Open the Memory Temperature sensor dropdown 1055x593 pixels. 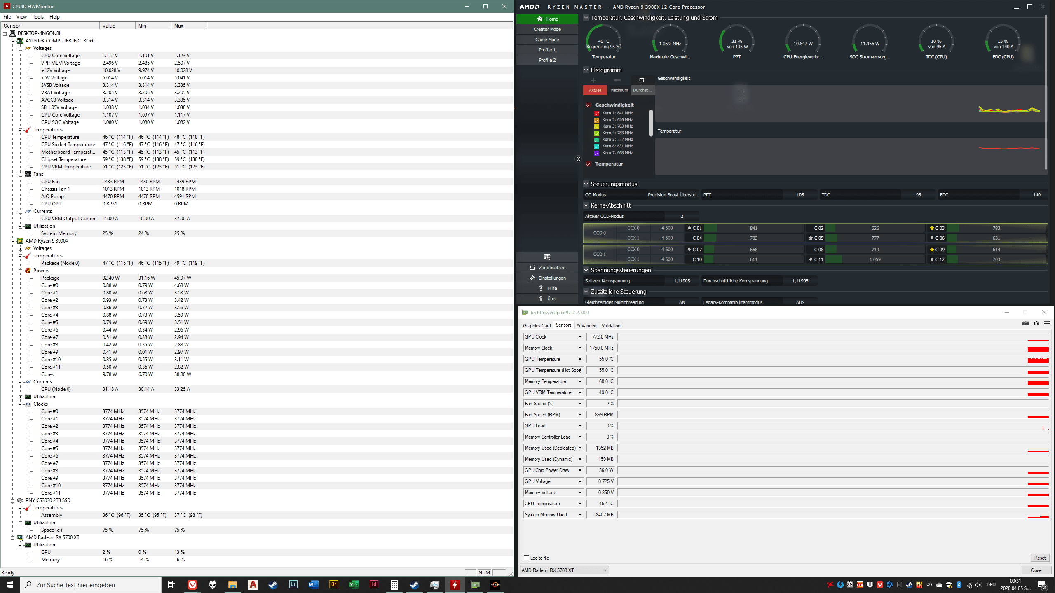point(579,381)
